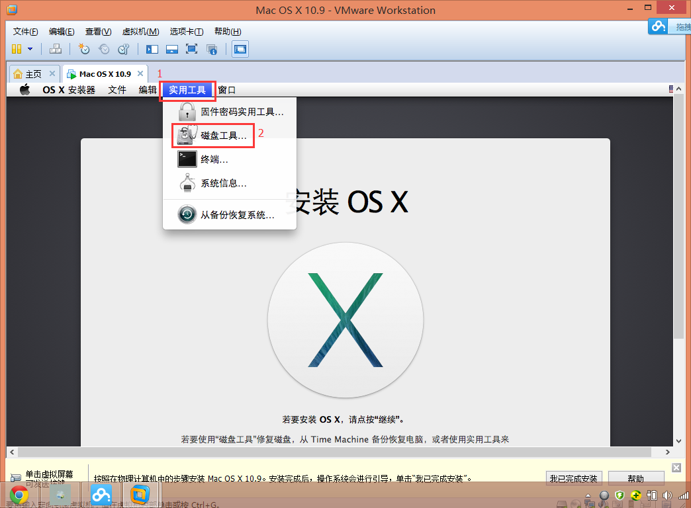Open the 帮助(H) VMware menu
The height and width of the screenshot is (508, 691).
(x=228, y=32)
